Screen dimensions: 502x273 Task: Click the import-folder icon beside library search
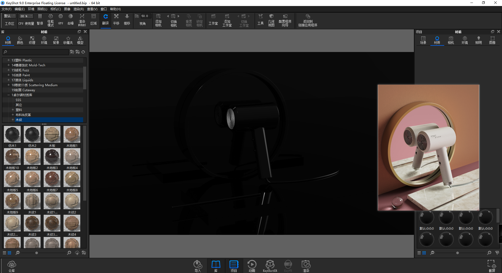point(78,52)
